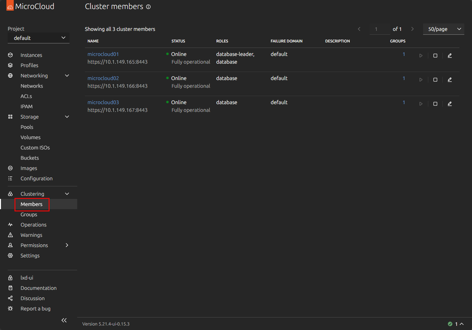This screenshot has width=472, height=330.
Task: Select Members under Clustering
Action: coord(32,204)
